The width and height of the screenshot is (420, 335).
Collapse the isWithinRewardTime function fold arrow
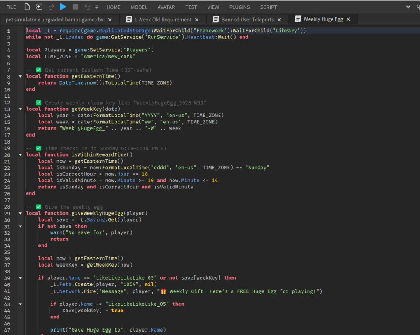tap(20, 155)
